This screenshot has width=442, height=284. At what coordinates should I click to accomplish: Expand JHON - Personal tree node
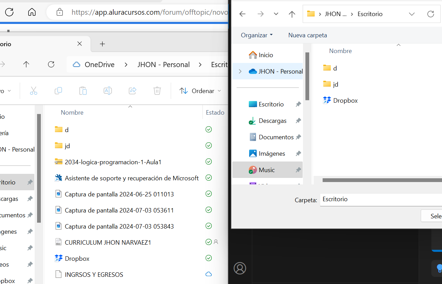[240, 72]
